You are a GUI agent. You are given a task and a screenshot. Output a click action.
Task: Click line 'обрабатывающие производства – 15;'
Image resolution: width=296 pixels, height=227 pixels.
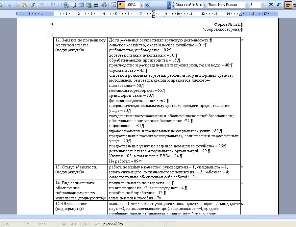[143, 60]
